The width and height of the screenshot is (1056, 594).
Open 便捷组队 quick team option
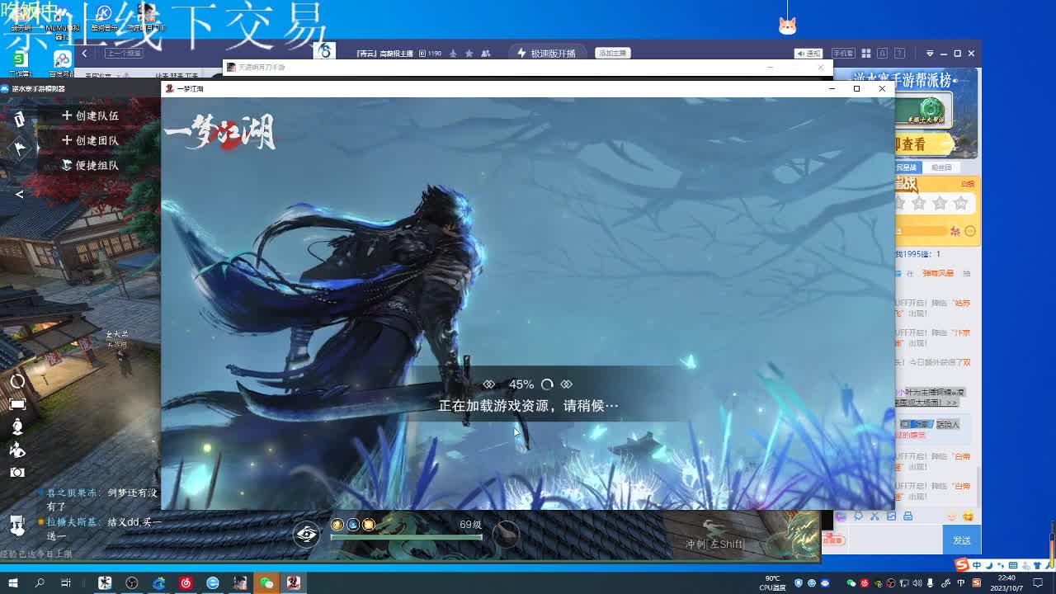[x=90, y=165]
